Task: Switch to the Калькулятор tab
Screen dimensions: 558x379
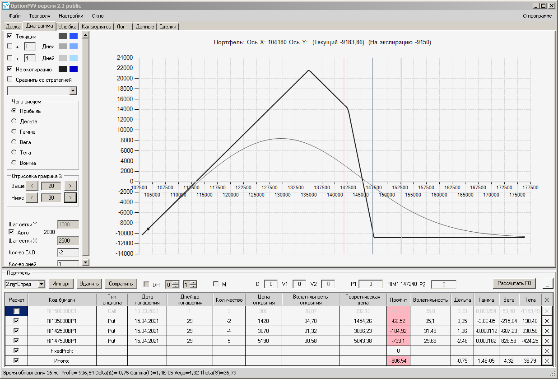Action: [x=97, y=27]
